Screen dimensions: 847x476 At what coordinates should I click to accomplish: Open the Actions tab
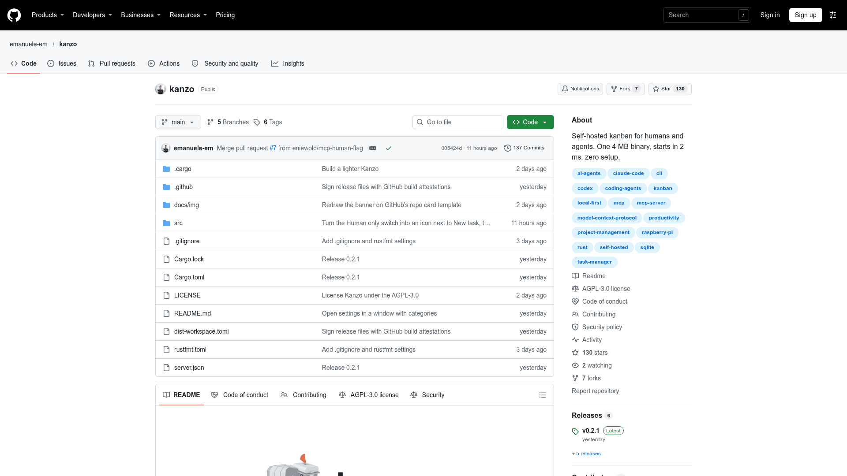tap(164, 63)
